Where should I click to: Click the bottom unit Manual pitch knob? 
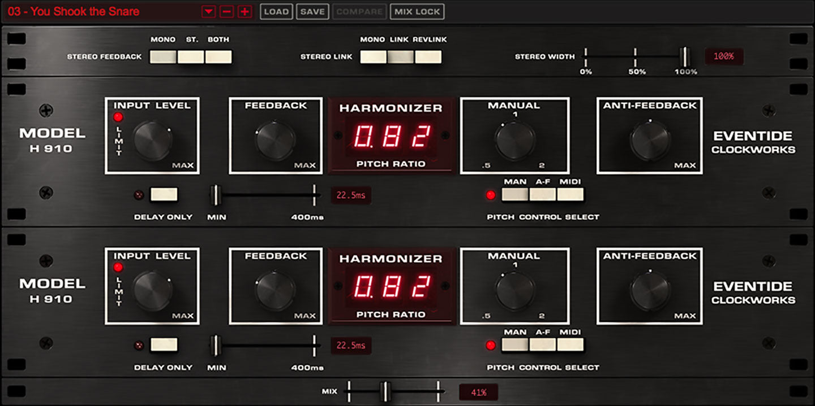[514, 291]
